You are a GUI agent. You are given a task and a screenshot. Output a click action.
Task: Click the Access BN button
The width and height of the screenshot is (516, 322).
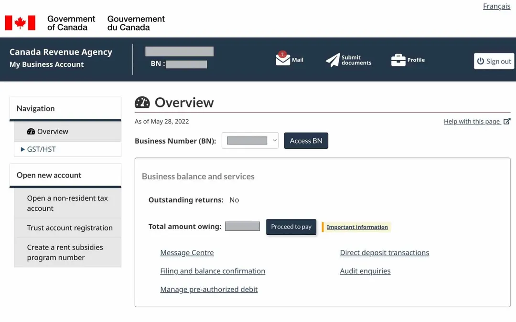pos(306,141)
